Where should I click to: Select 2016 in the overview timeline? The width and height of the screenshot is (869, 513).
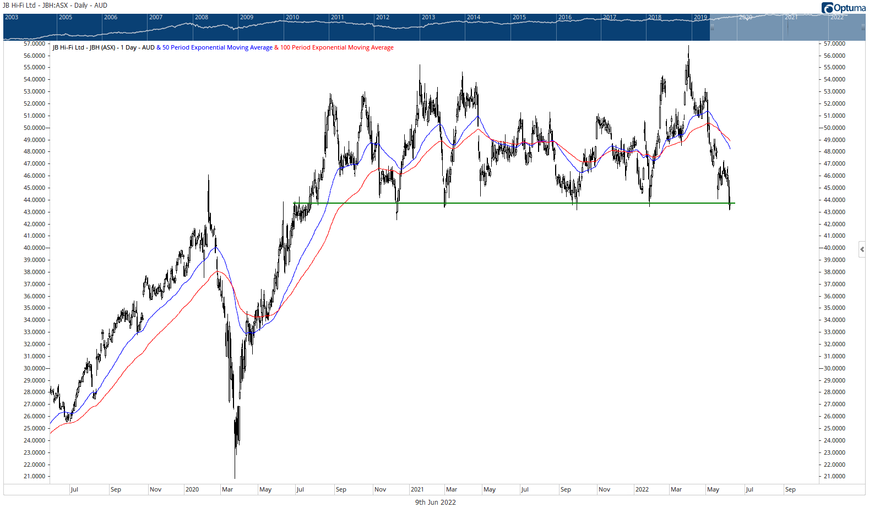[565, 18]
